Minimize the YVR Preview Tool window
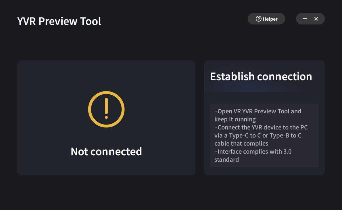This screenshot has width=342, height=210. coord(304,18)
